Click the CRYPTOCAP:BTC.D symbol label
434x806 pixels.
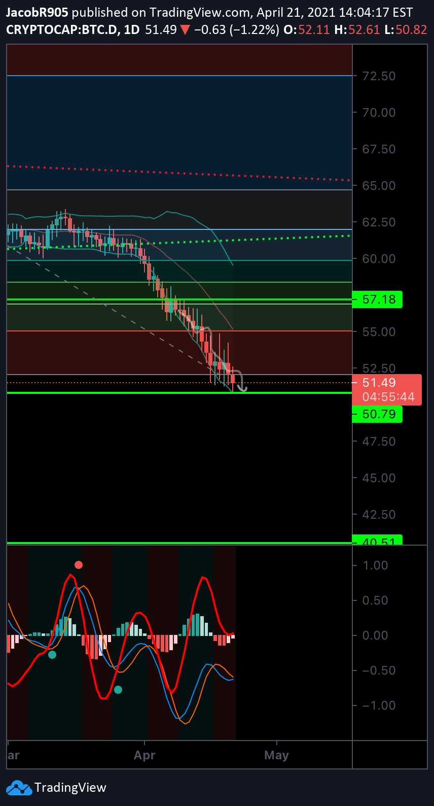(61, 29)
